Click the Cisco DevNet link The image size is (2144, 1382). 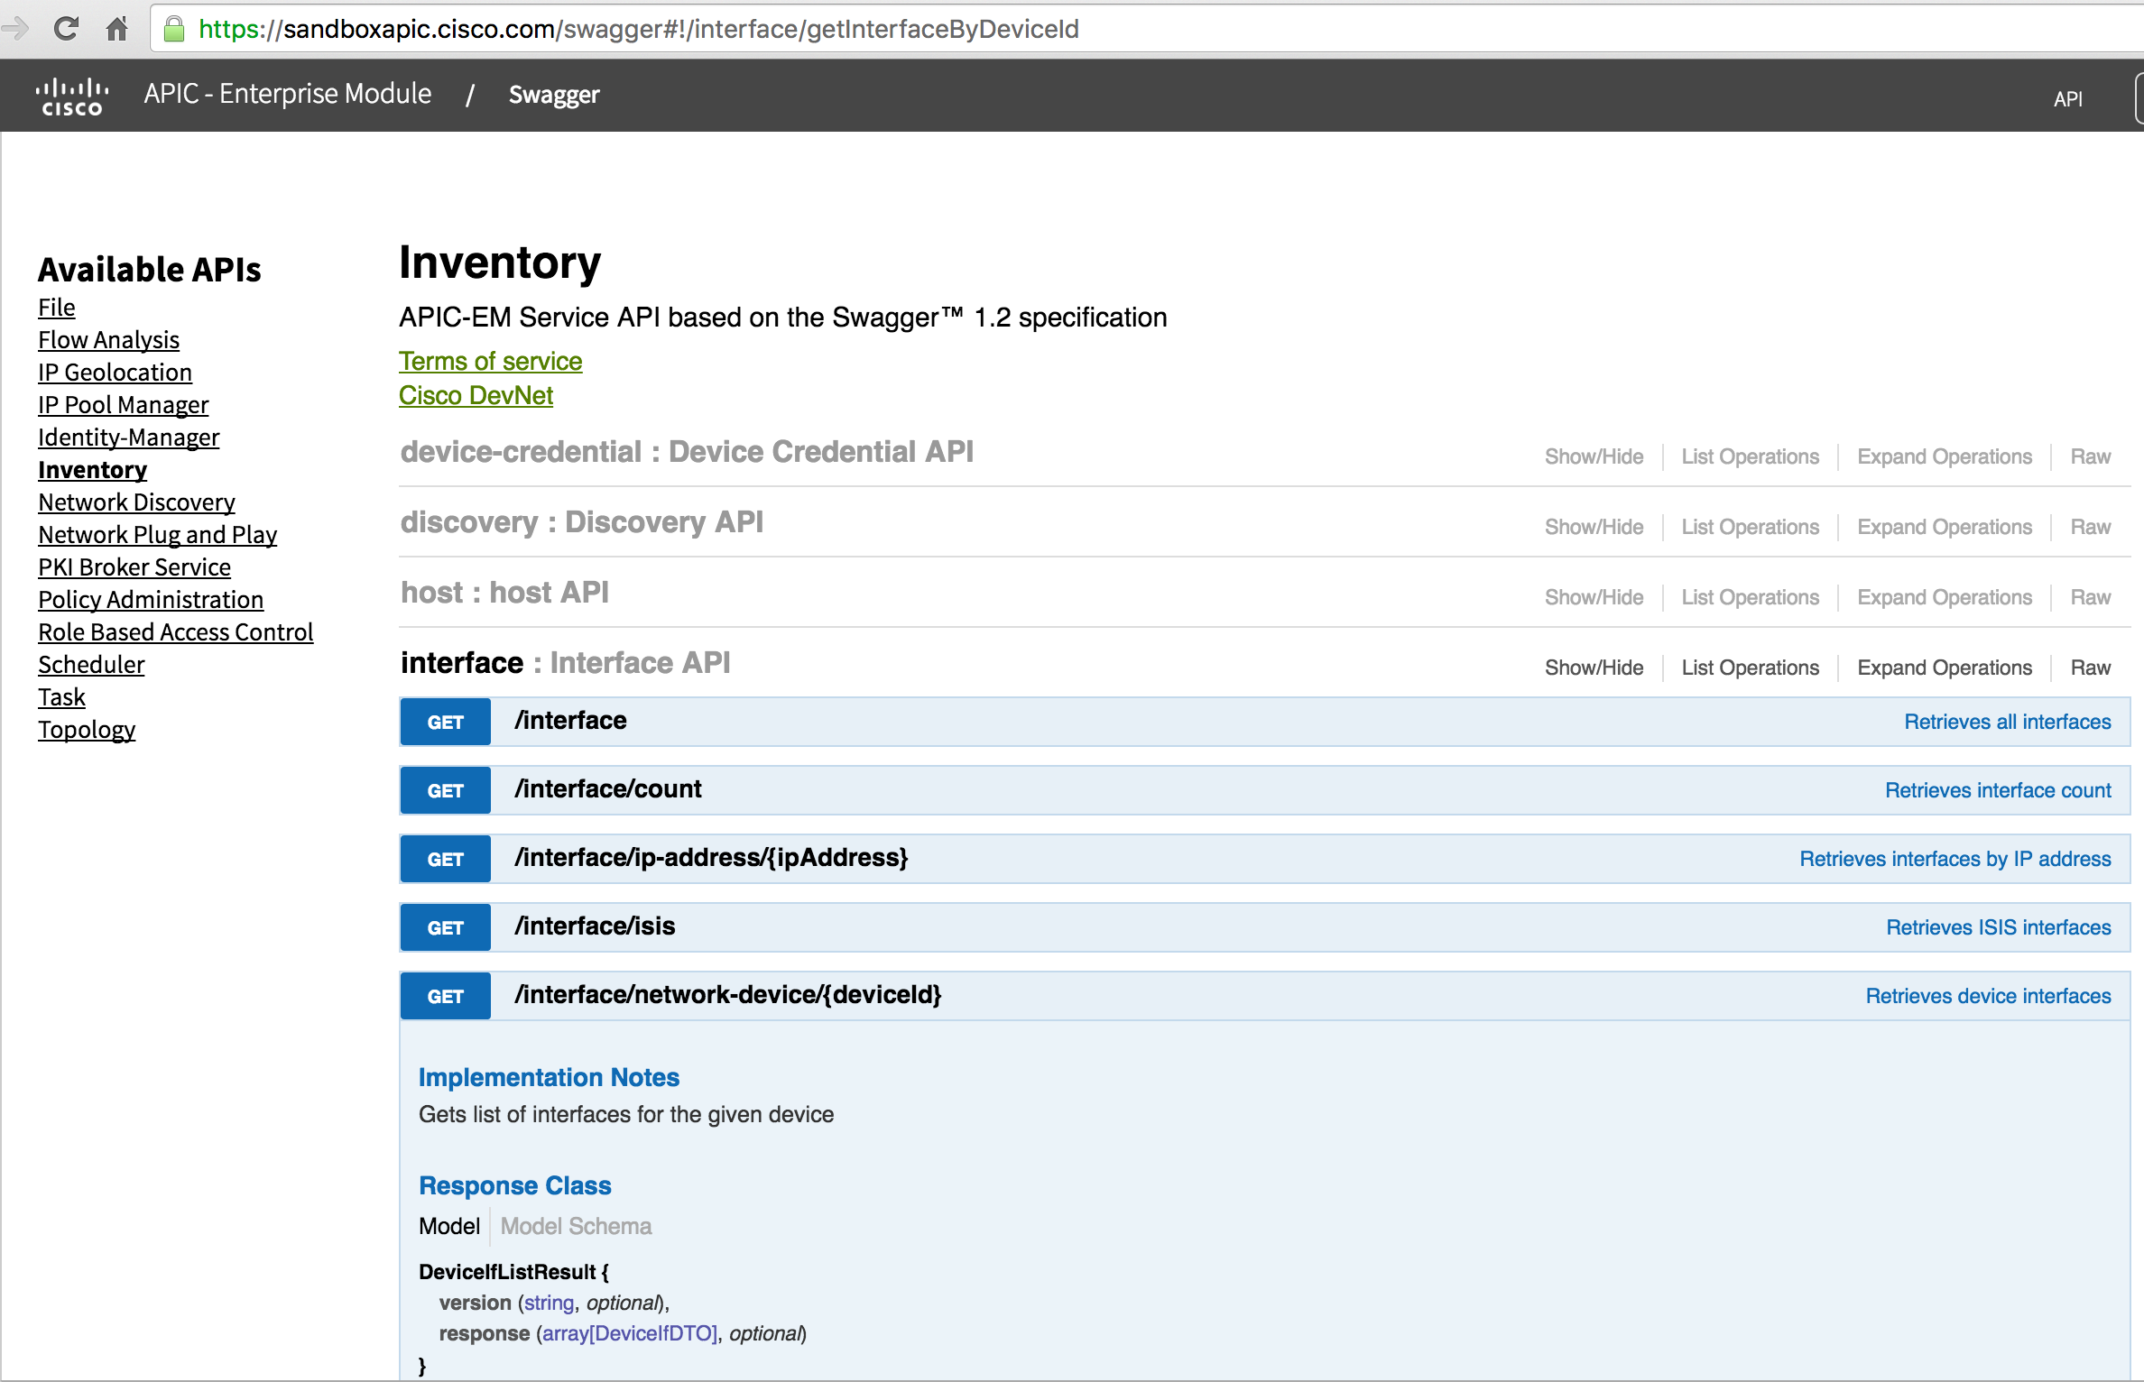[476, 393]
